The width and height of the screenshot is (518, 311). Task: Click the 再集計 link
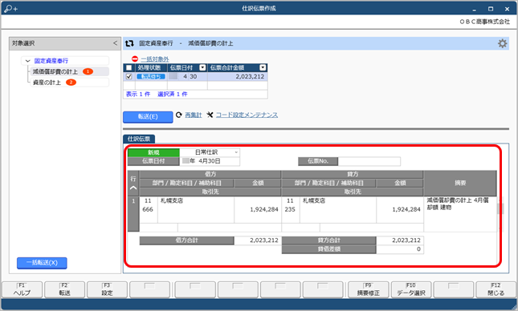point(194,115)
